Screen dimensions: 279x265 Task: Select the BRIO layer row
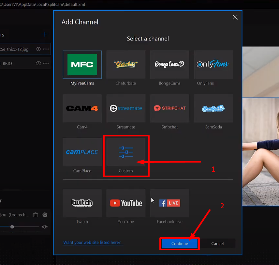[25, 63]
